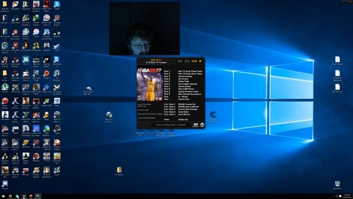Click the 'MyGM: Infinite Exp' option
The height and width of the screenshot is (199, 353).
187,104
